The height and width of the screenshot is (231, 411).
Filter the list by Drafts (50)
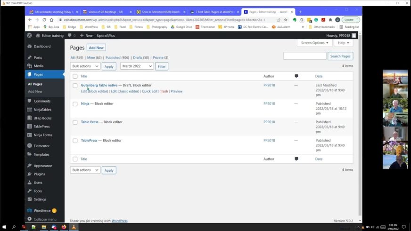pos(141,57)
